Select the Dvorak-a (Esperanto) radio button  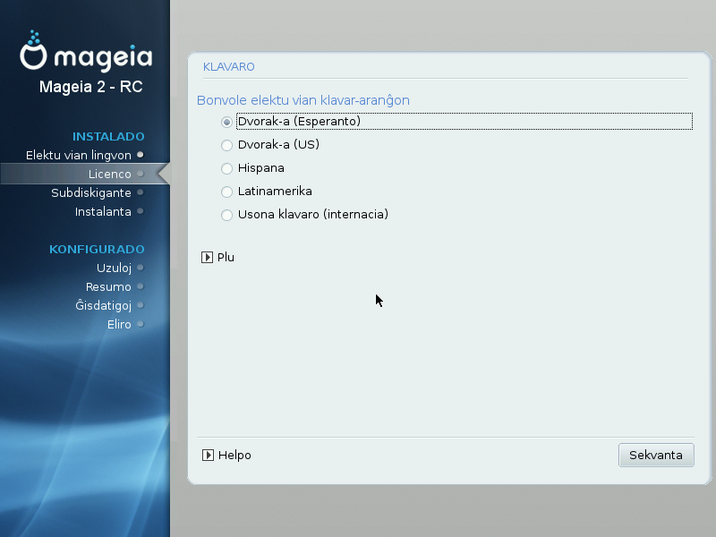[x=226, y=122]
